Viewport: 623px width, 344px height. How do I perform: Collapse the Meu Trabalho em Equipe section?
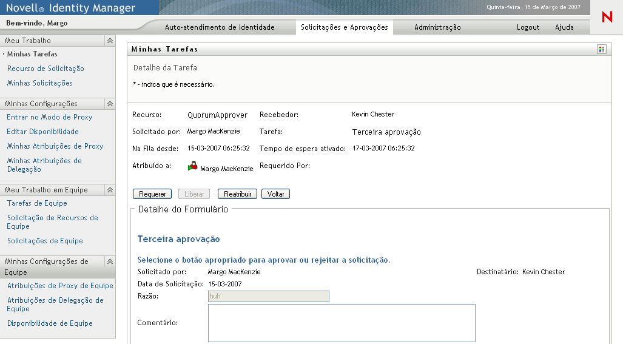pos(110,190)
